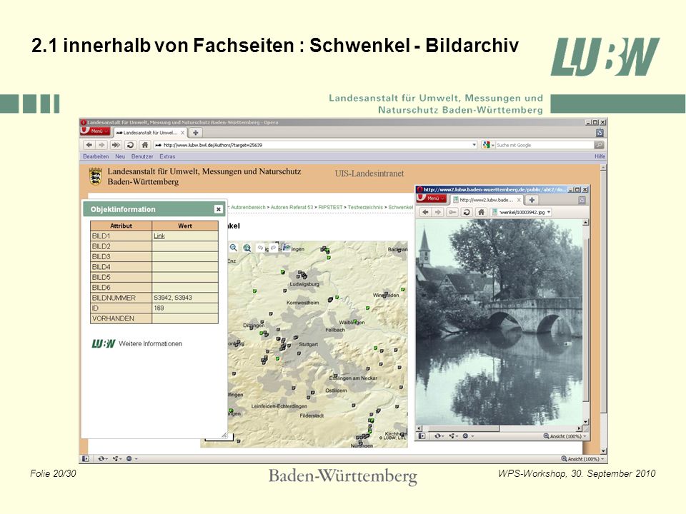Open the Hilfe menu
686x514 pixels.
[600, 156]
